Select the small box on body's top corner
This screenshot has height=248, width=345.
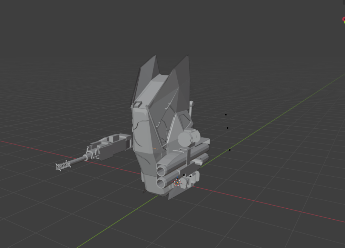(138, 104)
